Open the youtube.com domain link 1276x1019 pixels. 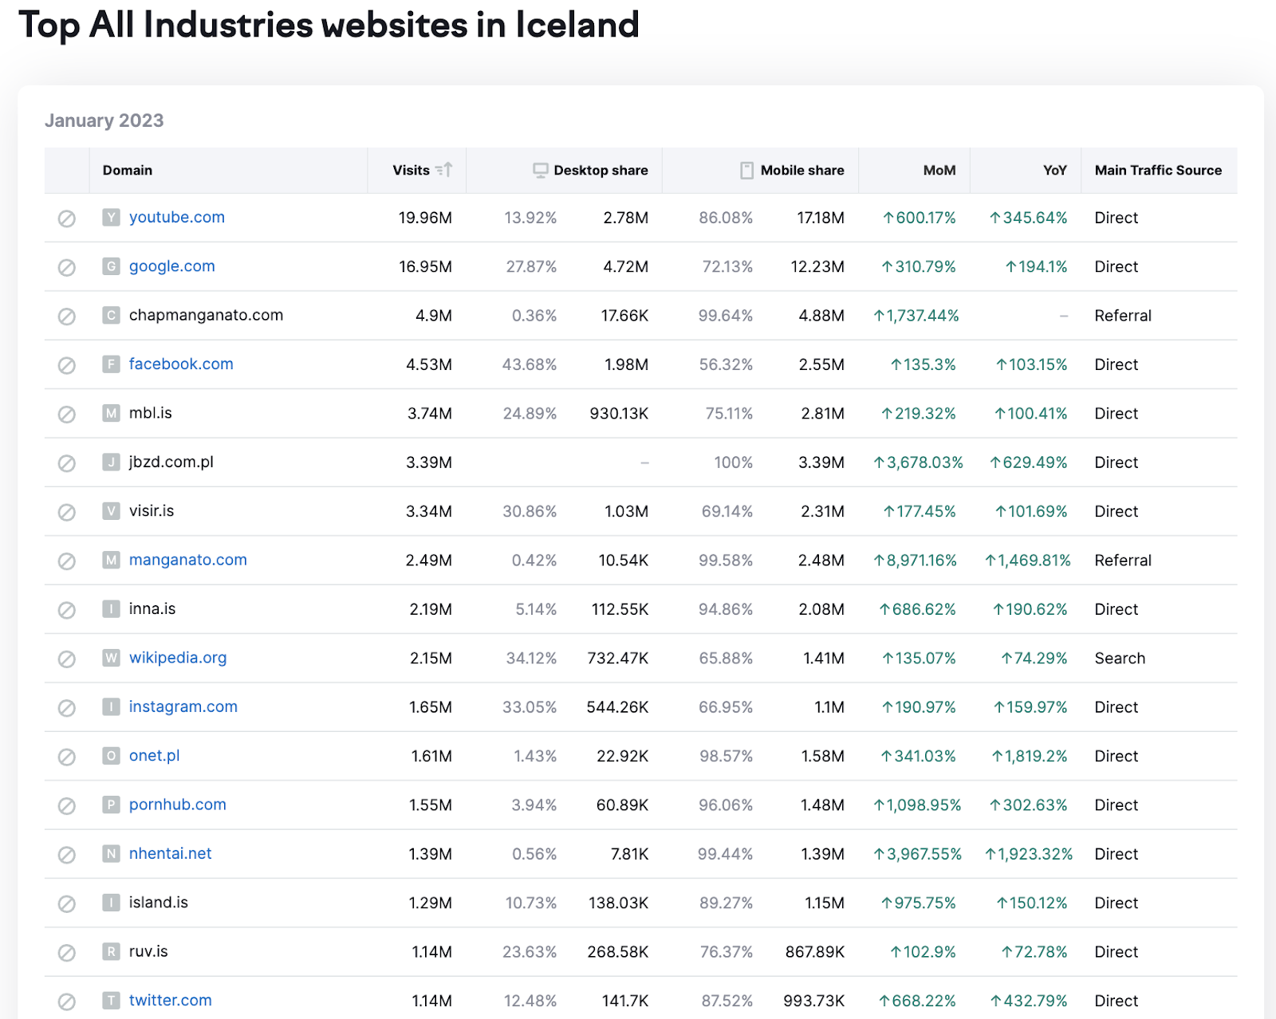(x=177, y=218)
